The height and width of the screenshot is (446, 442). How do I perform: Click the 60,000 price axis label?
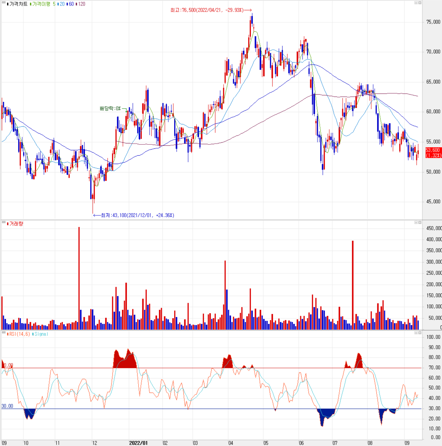point(433,112)
